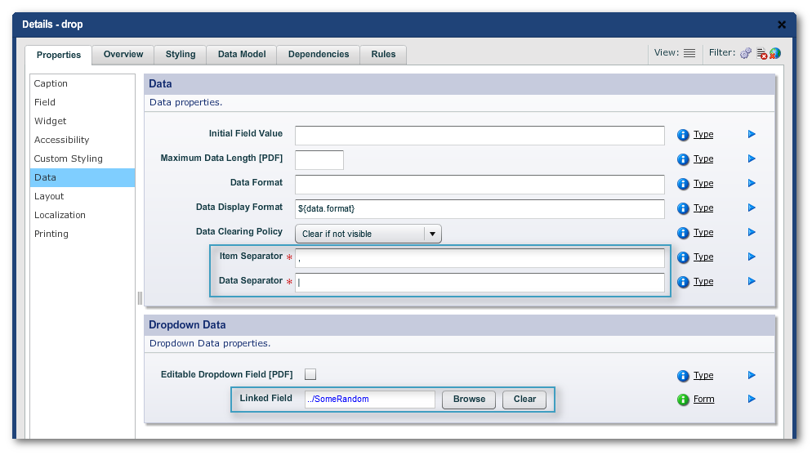The image size is (812, 460).
Task: Click Linked Field ../SomeRandom input
Action: point(370,400)
